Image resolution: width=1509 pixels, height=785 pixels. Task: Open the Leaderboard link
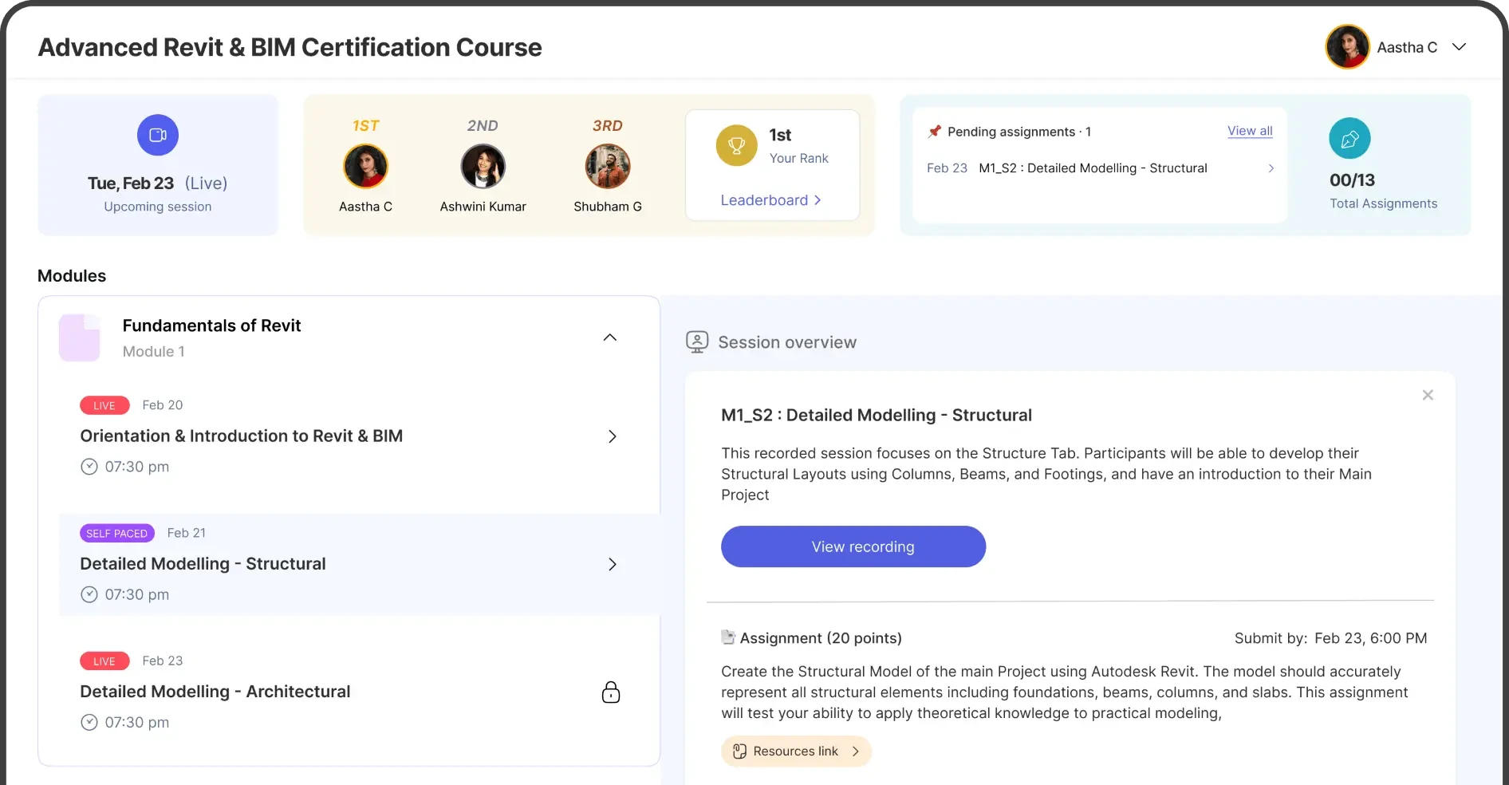771,200
